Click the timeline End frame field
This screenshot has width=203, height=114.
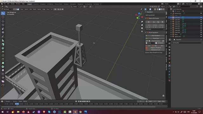click(x=161, y=101)
